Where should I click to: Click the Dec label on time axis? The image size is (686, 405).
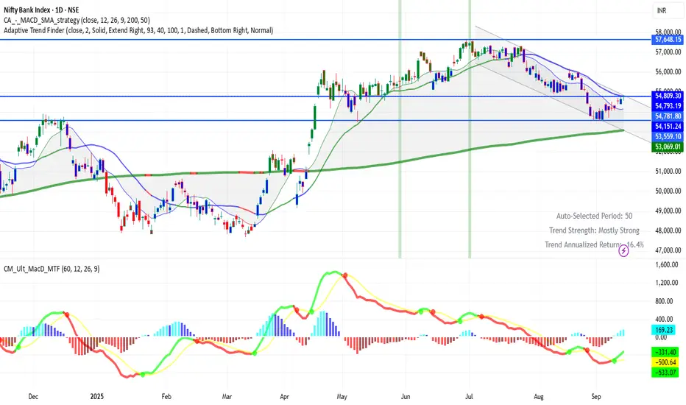33,397
